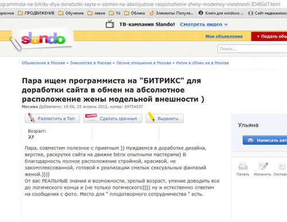Go to Интим в обмен на в Москве breadcrumb

point(202,63)
